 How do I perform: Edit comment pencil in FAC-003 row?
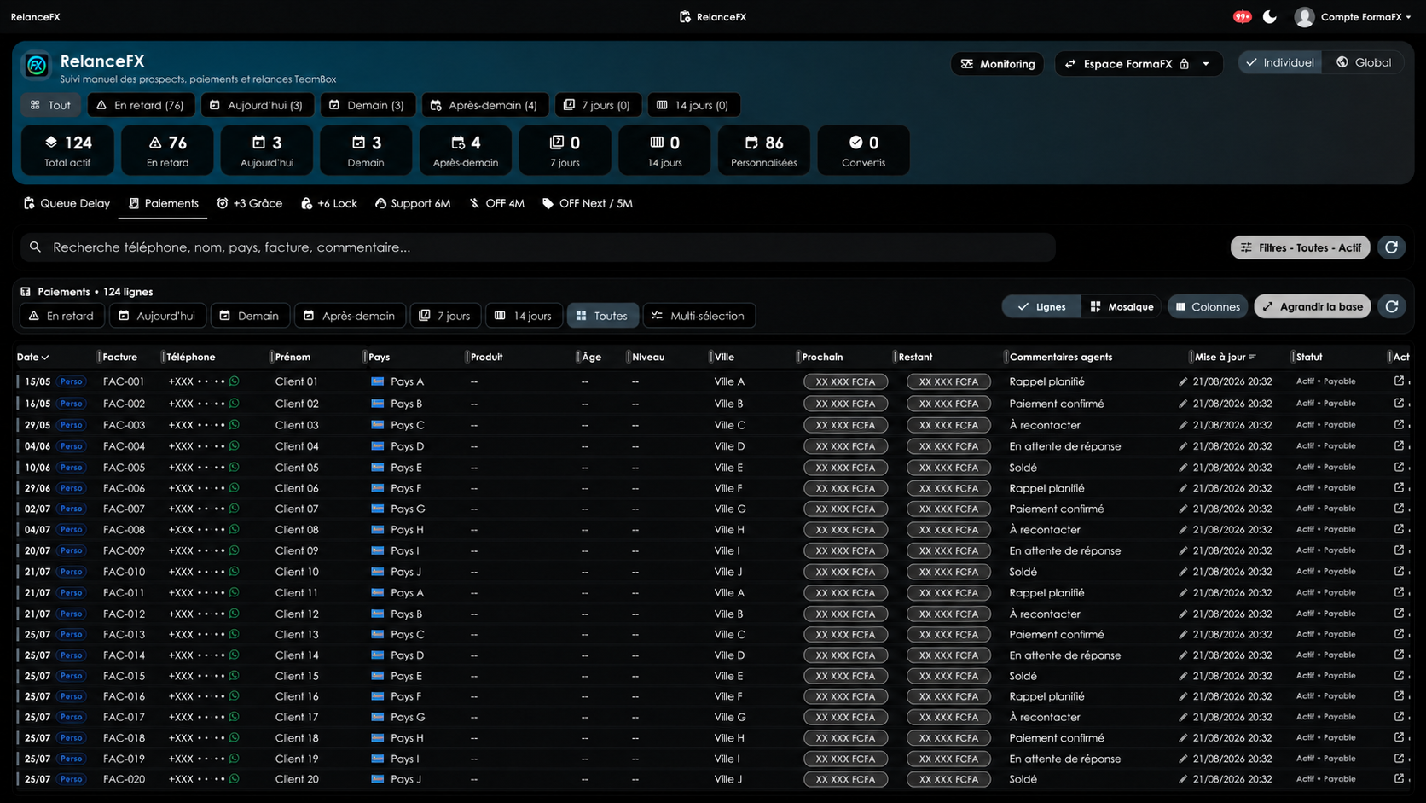(1183, 425)
